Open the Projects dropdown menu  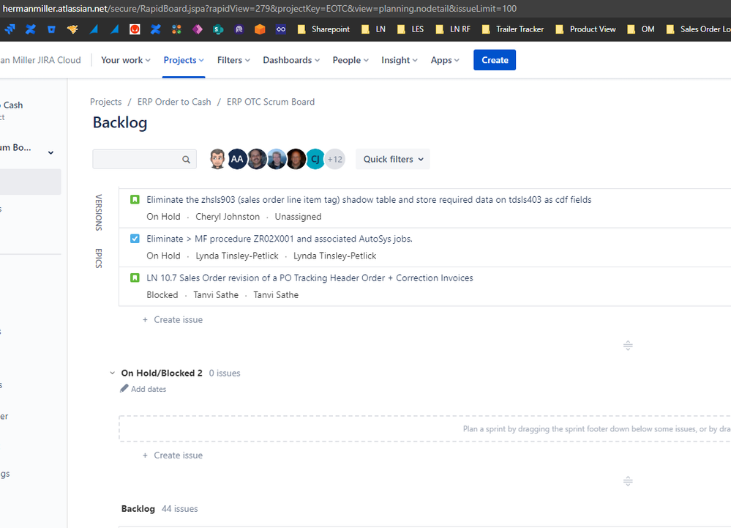click(x=184, y=60)
